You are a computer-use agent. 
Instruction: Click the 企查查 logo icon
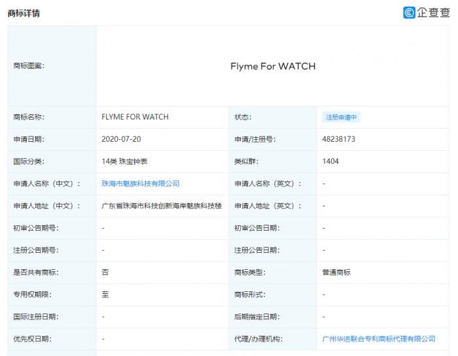coord(409,12)
